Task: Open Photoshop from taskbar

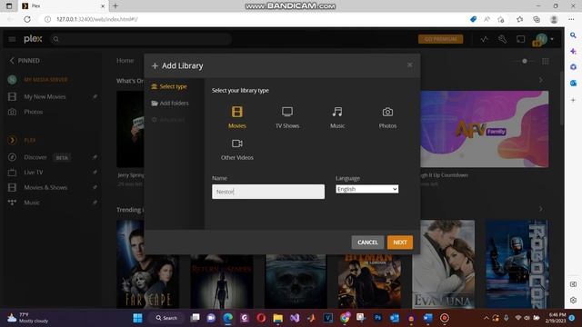Action: [x=377, y=318]
